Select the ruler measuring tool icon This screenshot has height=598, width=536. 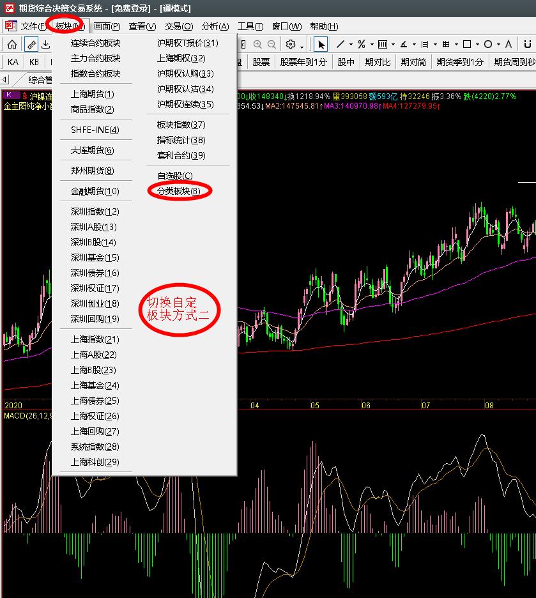click(31, 45)
